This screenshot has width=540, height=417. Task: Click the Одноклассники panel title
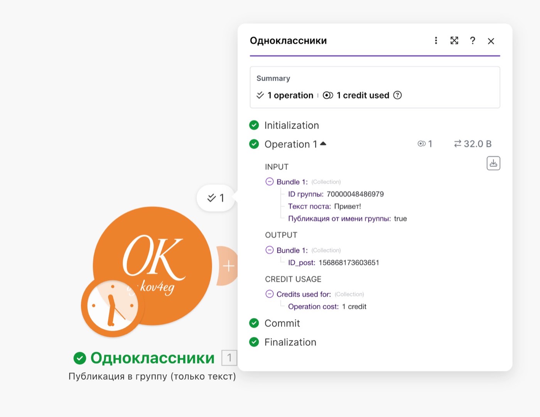288,40
